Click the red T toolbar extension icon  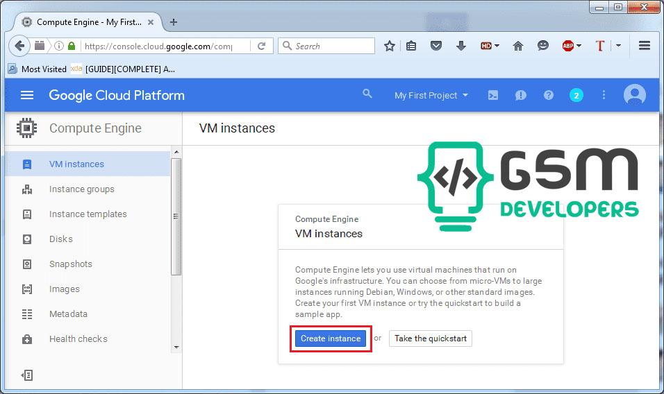(600, 46)
